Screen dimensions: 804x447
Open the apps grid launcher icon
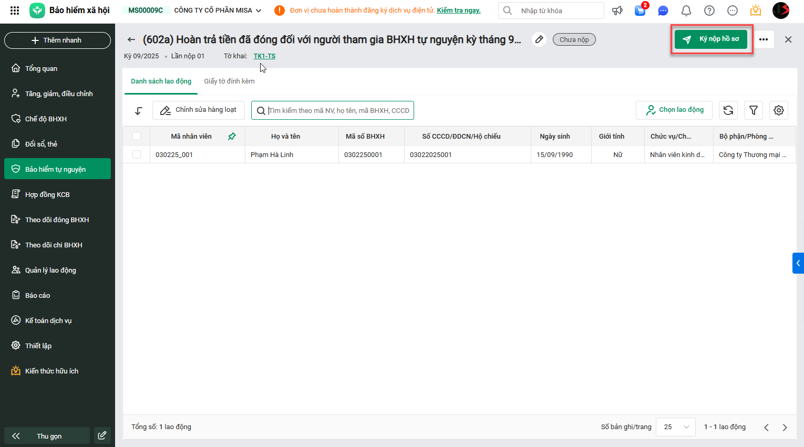point(15,11)
